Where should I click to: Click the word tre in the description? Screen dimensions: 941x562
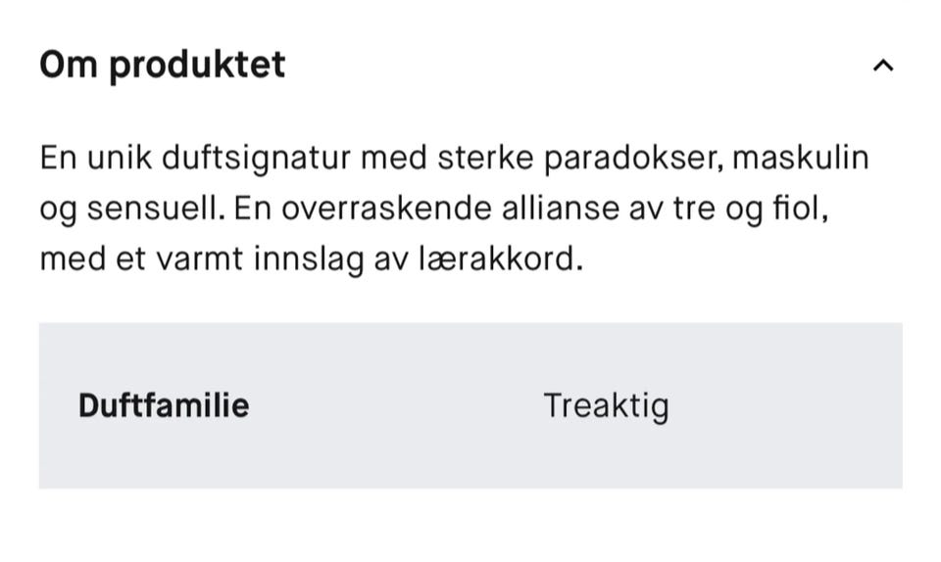694,210
